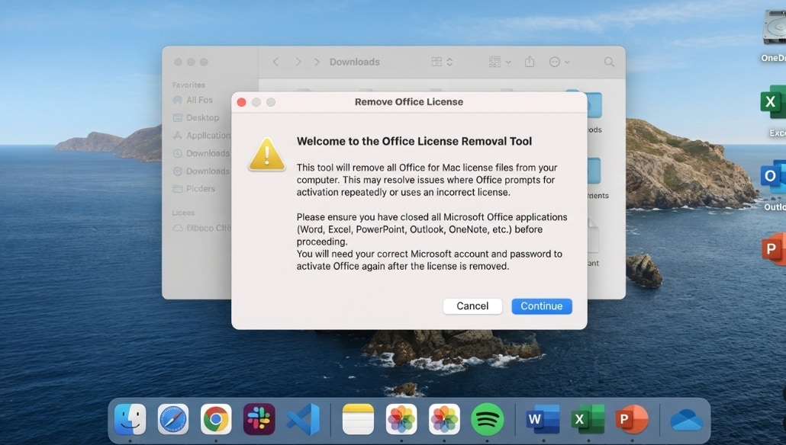
Task: Select the Excel icon on the desktop
Action: click(x=774, y=102)
